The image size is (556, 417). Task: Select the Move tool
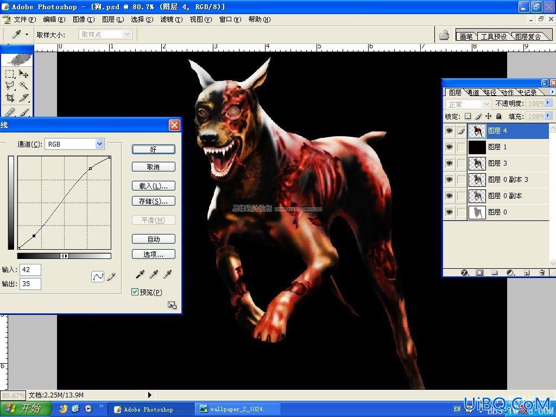[24, 74]
